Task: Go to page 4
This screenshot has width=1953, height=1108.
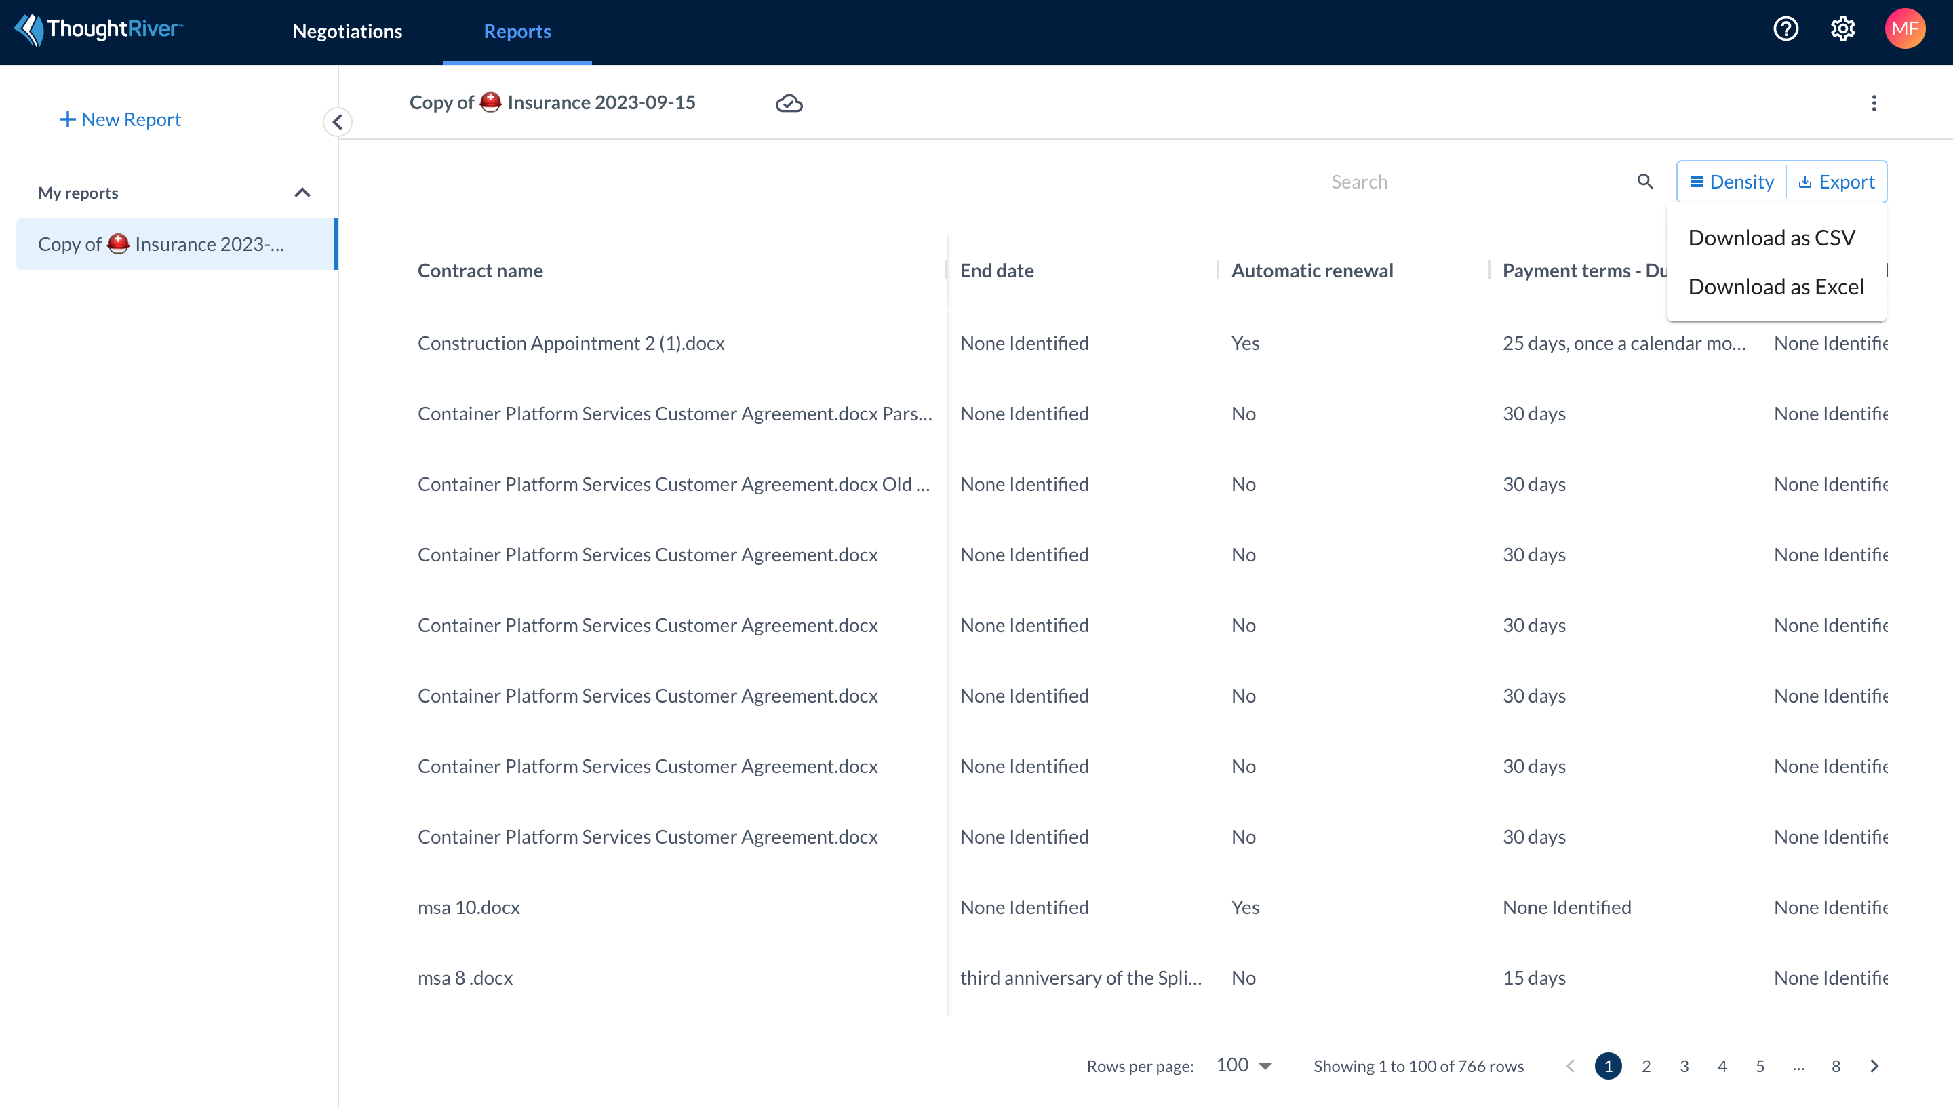Action: pyautogui.click(x=1722, y=1065)
